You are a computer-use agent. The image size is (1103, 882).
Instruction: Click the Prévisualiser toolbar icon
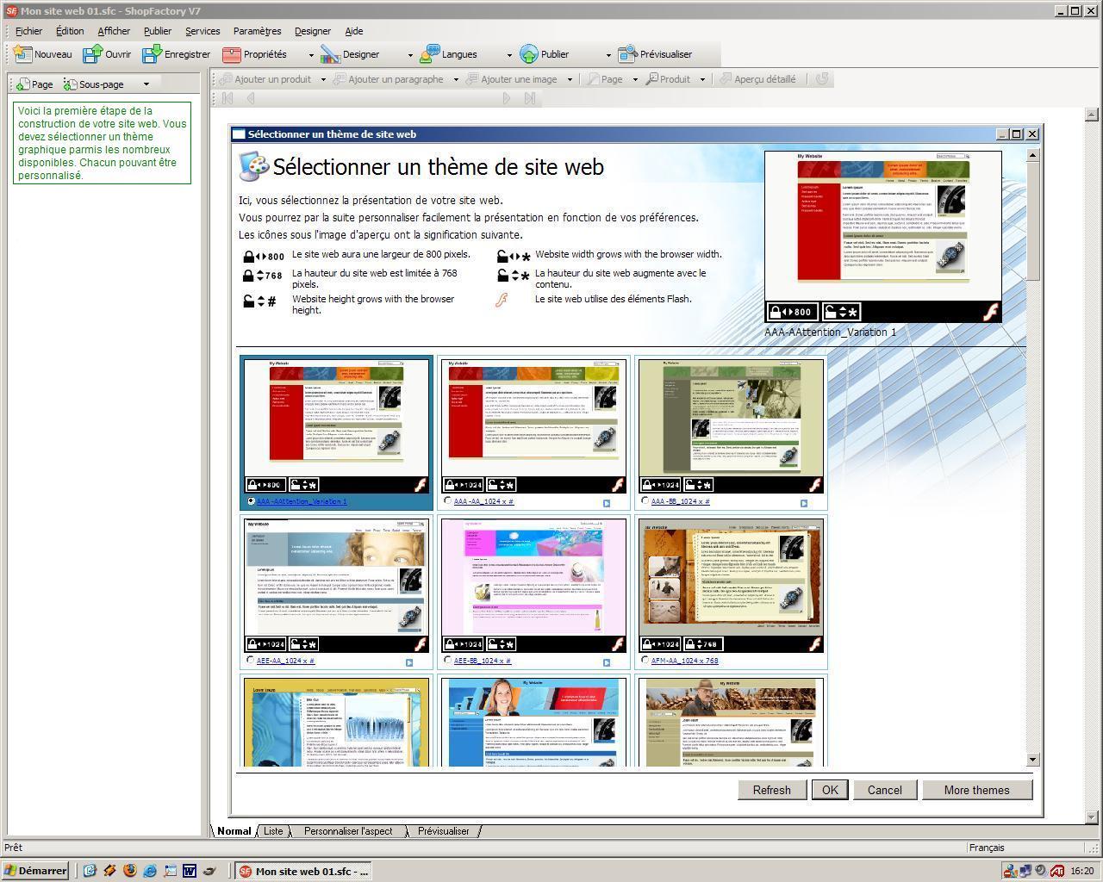pyautogui.click(x=627, y=54)
